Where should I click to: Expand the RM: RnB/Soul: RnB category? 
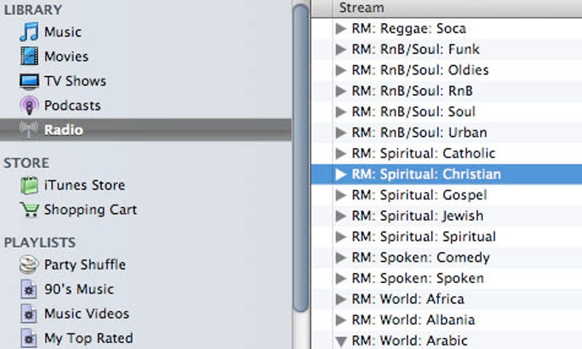(341, 91)
